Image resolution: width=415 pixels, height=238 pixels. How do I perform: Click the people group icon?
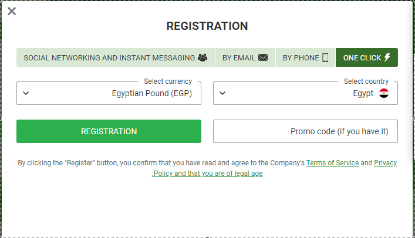coord(203,57)
